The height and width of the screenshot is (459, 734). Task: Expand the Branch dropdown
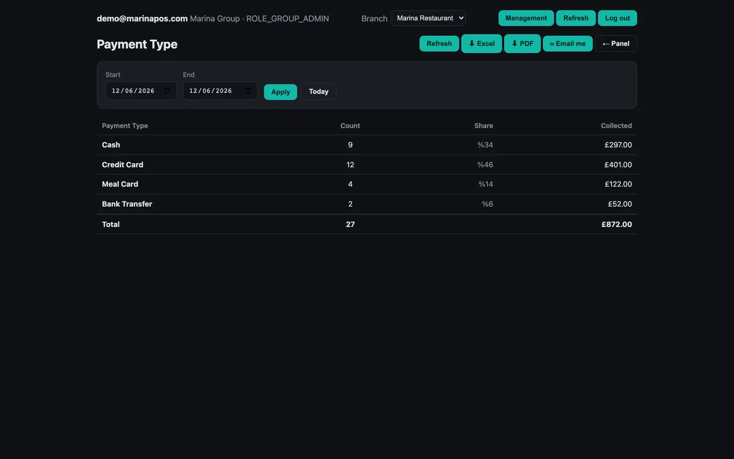pyautogui.click(x=428, y=18)
